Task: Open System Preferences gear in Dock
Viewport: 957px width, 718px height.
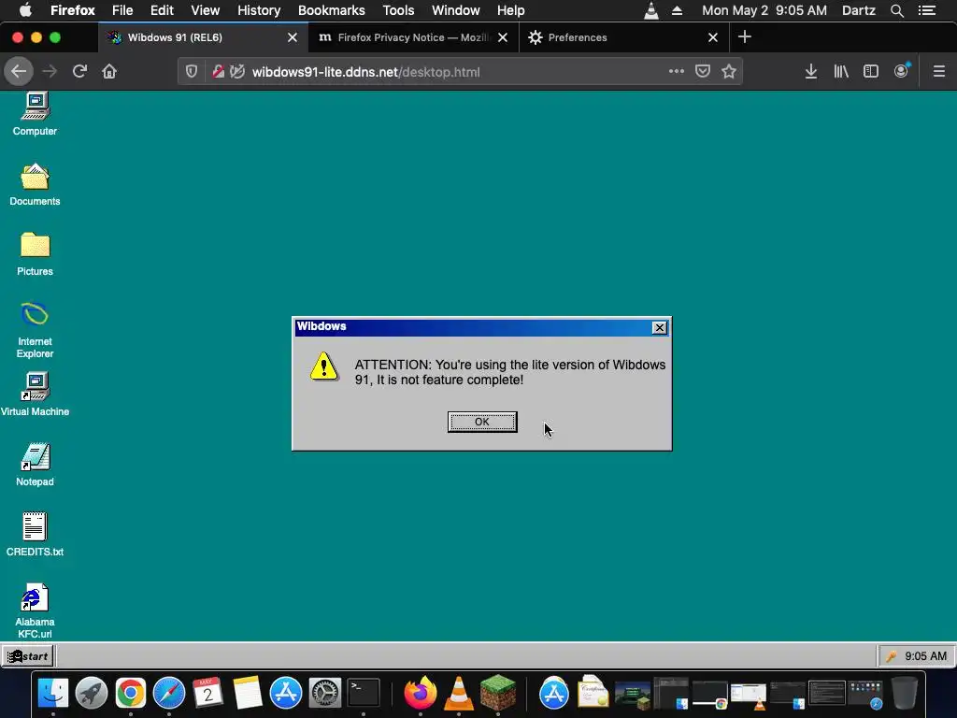Action: (x=324, y=694)
